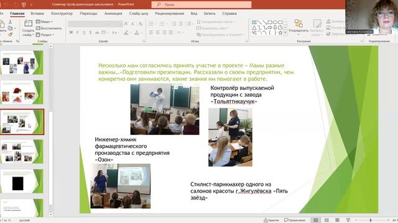Click Примечания button in status bar
The height and width of the screenshot is (223, 398).
295,221
